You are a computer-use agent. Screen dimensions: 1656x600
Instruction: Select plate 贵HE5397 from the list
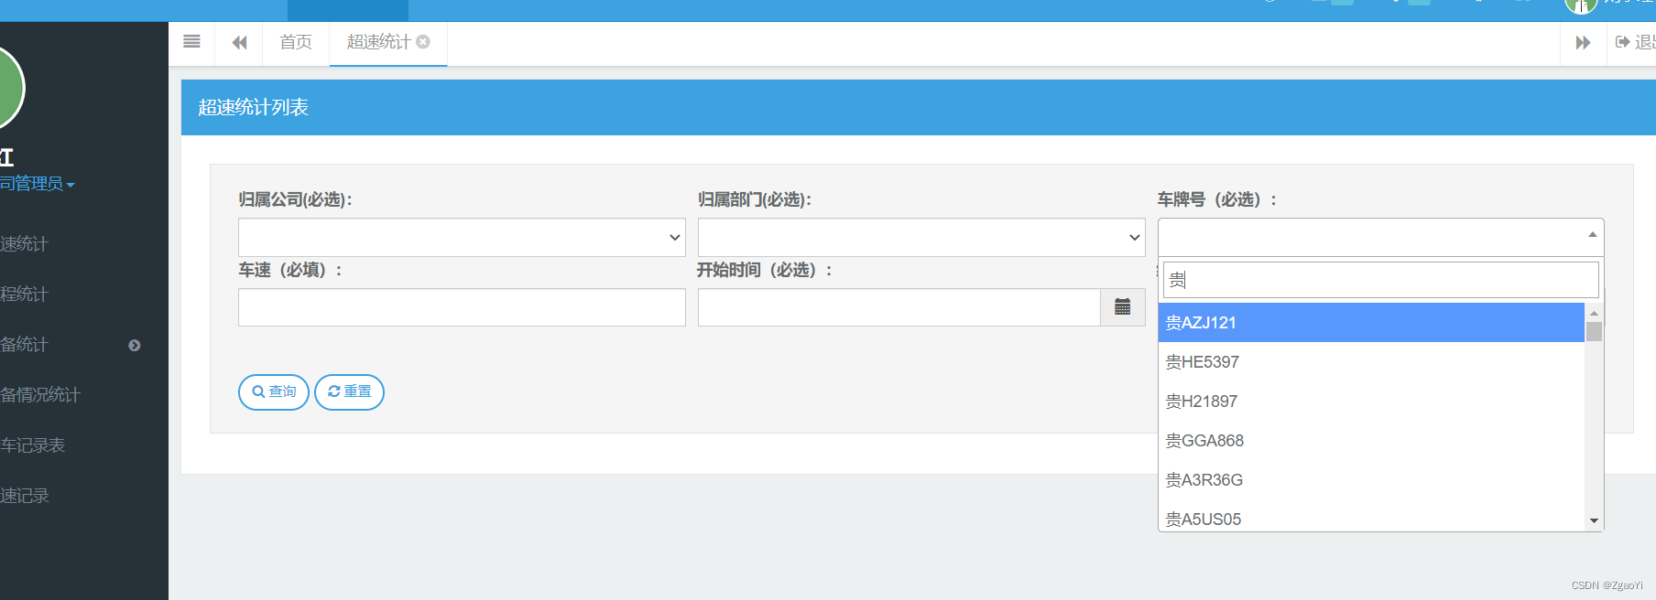pyautogui.click(x=1371, y=362)
